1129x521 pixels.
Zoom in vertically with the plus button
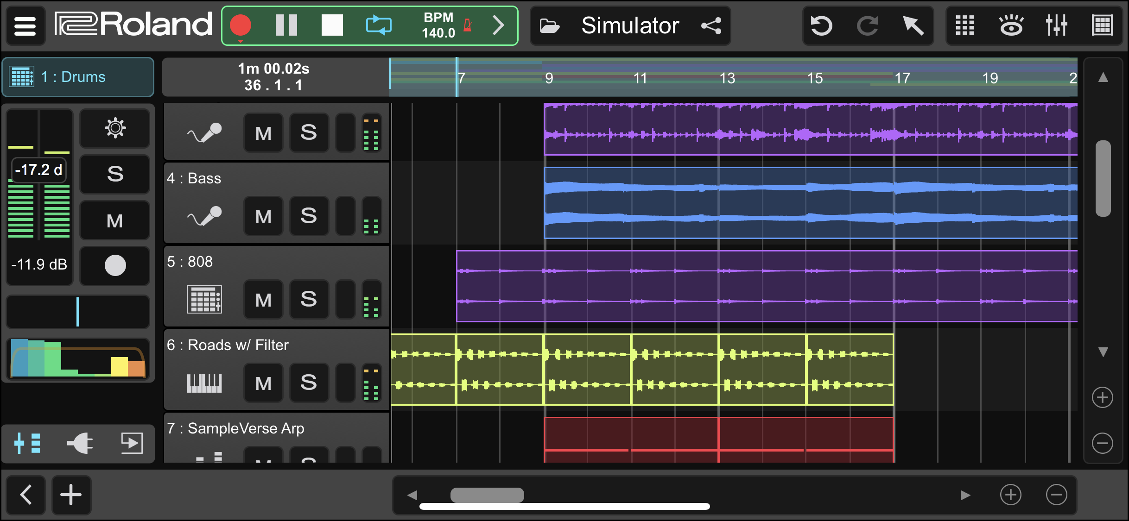(1103, 398)
